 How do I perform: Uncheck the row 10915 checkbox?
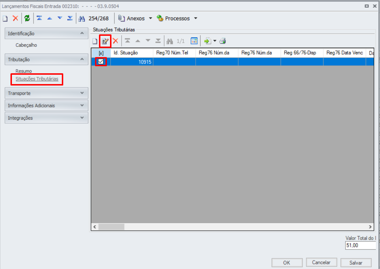point(101,62)
